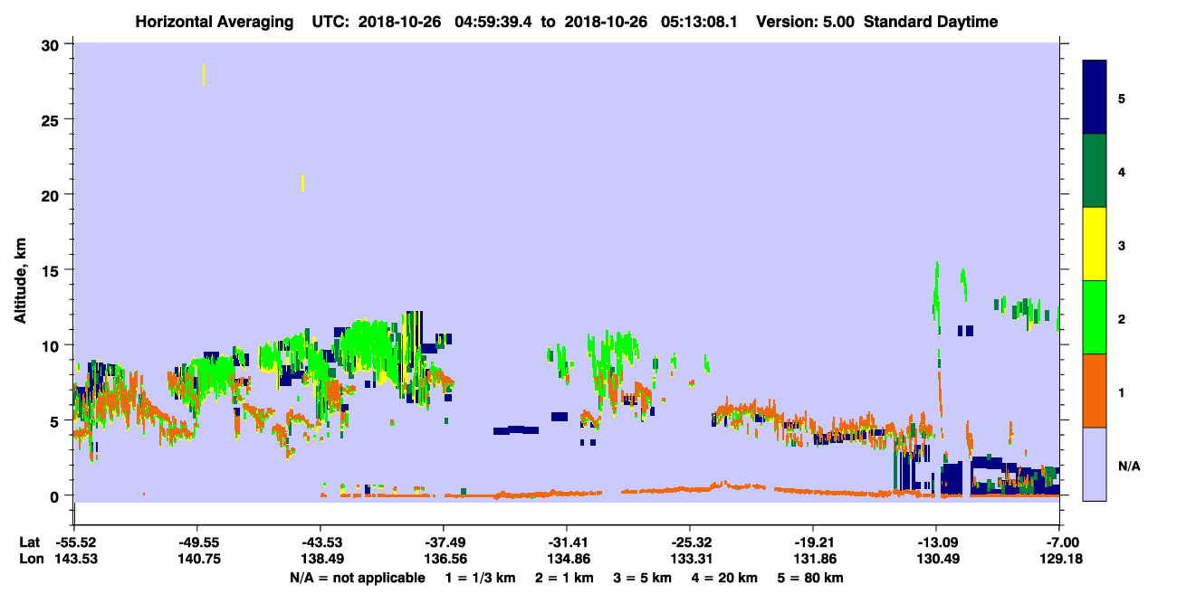Click the '2 = 1 km' legend entry
Viewport: 1177px width, 603px height.
[565, 578]
